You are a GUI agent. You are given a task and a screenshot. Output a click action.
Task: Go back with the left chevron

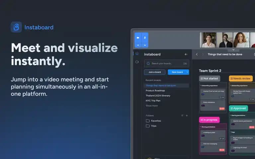click(197, 54)
